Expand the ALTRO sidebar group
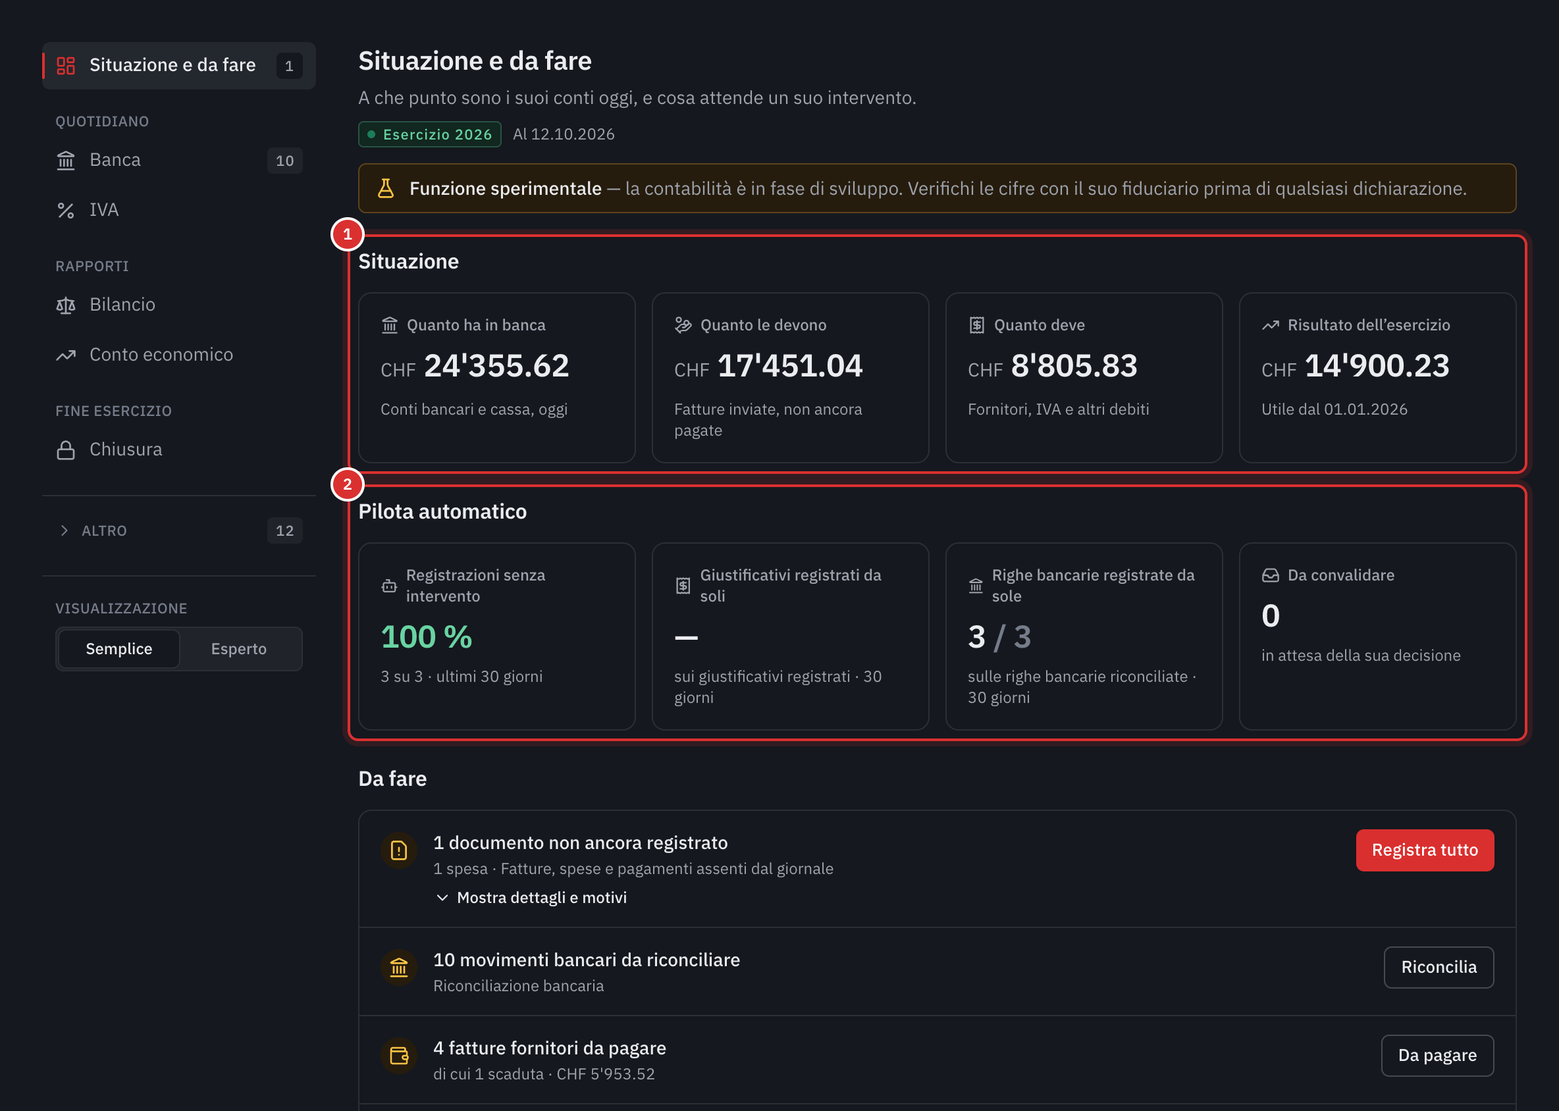This screenshot has height=1111, width=1559. click(178, 531)
